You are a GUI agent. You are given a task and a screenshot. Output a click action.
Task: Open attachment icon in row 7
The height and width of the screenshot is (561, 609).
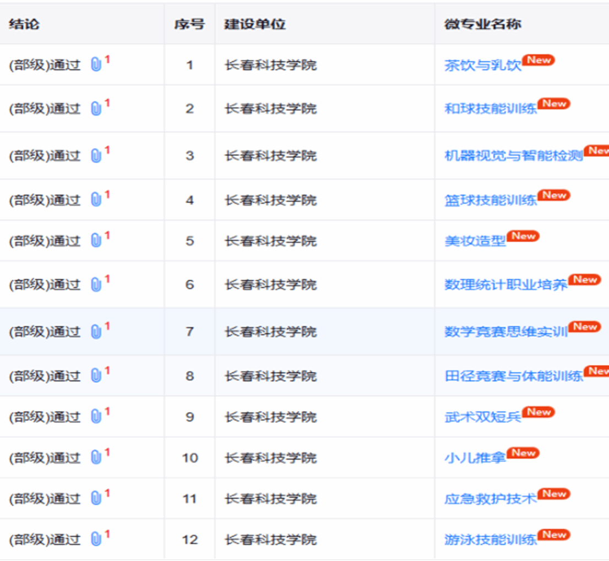(x=96, y=331)
